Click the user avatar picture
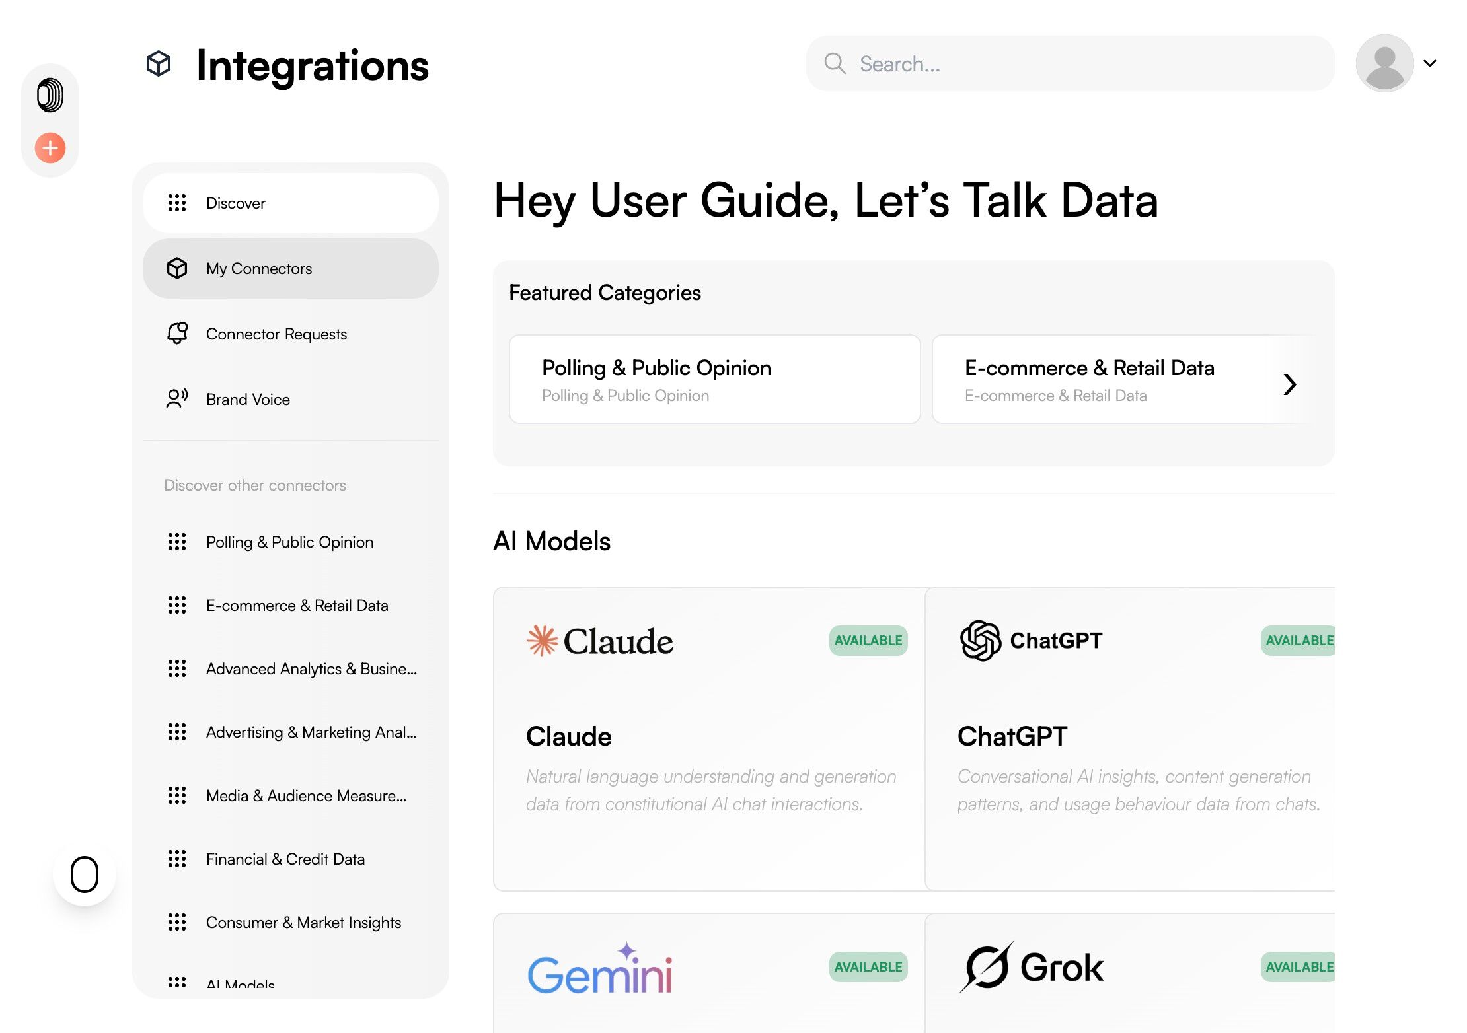1467x1033 pixels. pyautogui.click(x=1384, y=63)
